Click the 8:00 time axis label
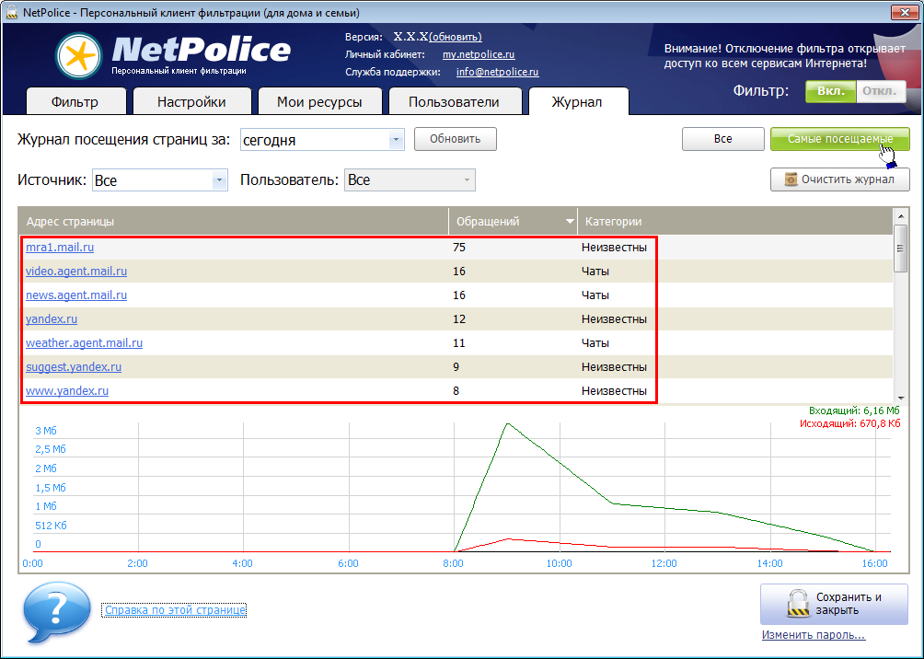 [x=453, y=563]
